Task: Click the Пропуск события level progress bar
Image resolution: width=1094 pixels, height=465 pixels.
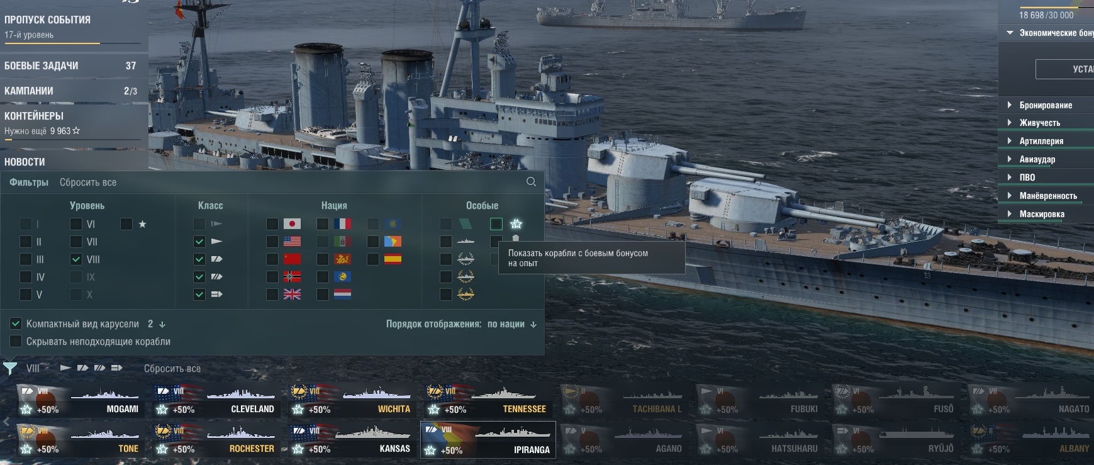Action: (72, 43)
